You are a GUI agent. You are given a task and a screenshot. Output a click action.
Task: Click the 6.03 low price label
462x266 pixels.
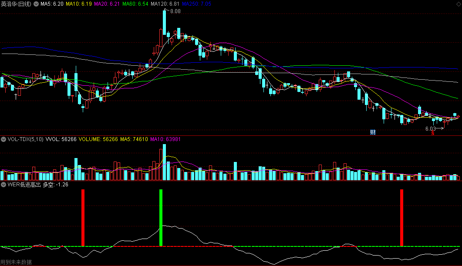click(x=431, y=129)
